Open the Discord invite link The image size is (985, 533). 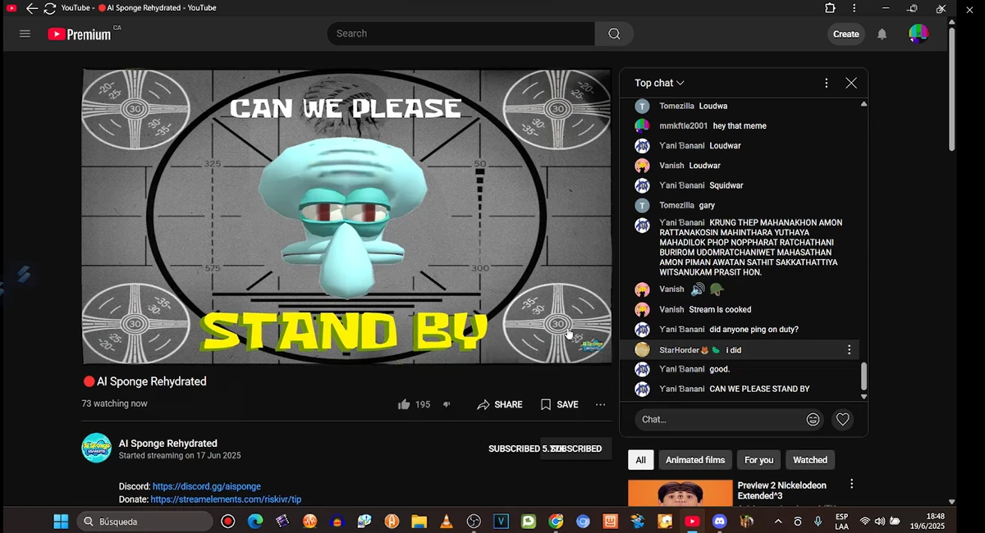pos(207,485)
